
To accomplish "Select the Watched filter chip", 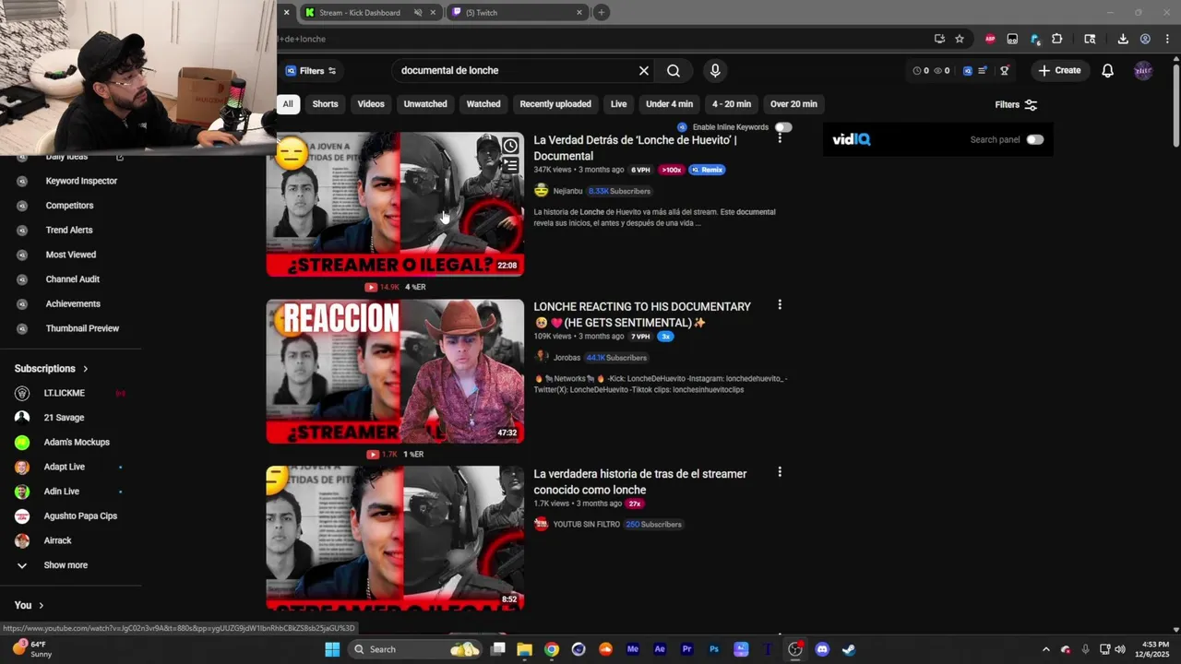I will click(483, 104).
